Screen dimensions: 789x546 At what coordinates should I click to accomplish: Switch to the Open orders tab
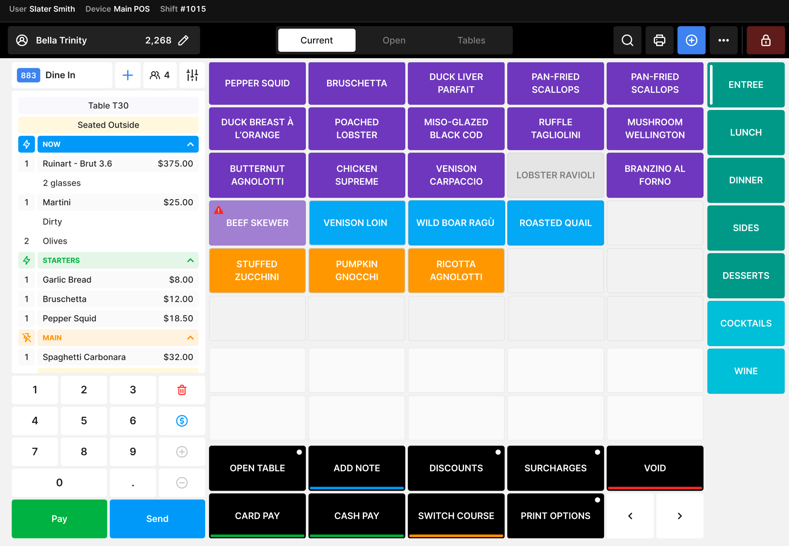[x=394, y=40]
